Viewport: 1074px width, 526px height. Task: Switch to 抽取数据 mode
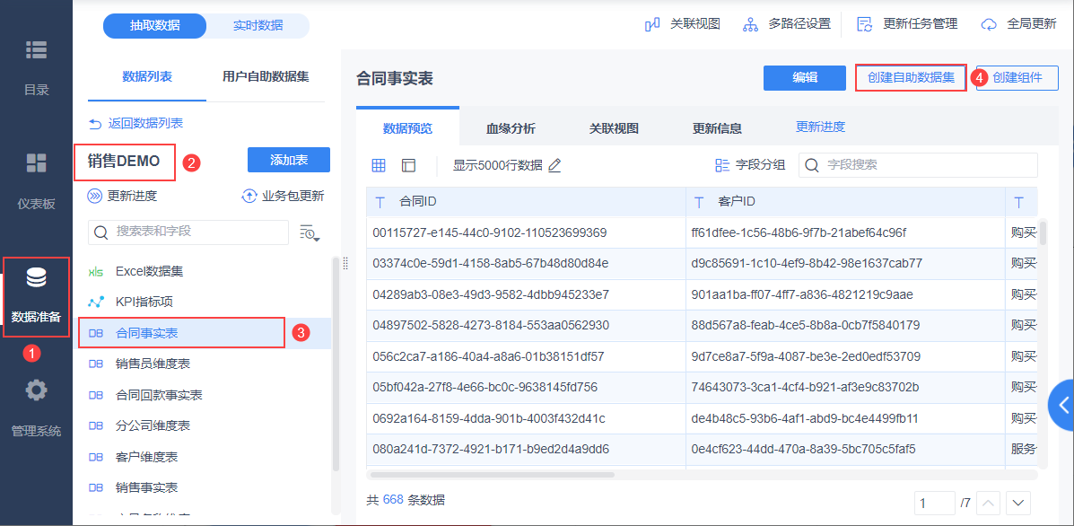(155, 26)
